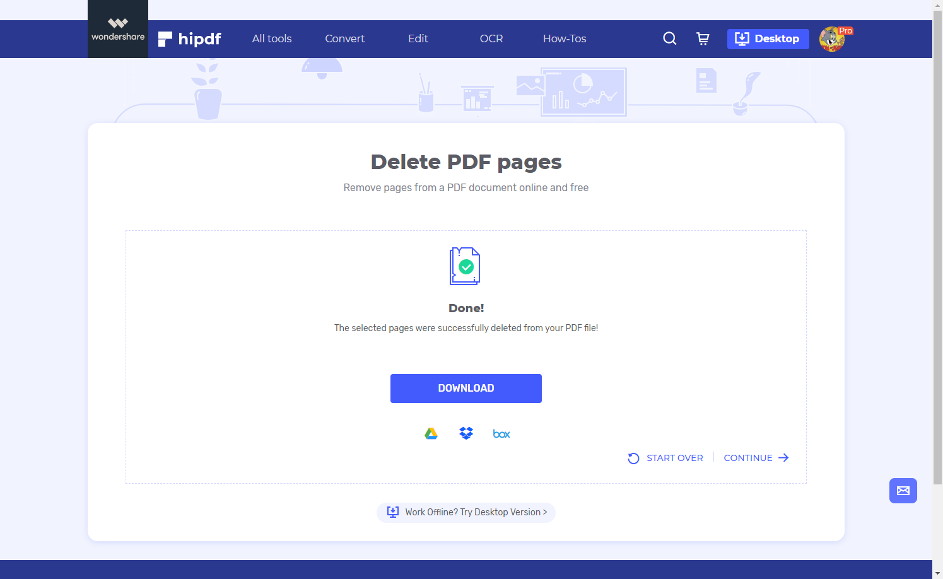Open the search on the hipdf navbar

669,38
